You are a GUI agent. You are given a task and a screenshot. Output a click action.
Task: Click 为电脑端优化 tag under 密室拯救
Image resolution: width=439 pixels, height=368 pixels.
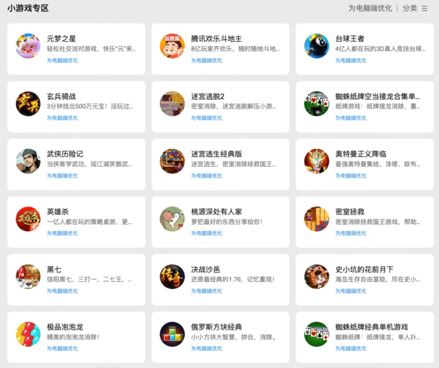pos(351,233)
